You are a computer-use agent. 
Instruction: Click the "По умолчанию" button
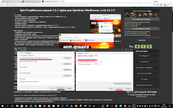pyautogui.click(x=118, y=84)
